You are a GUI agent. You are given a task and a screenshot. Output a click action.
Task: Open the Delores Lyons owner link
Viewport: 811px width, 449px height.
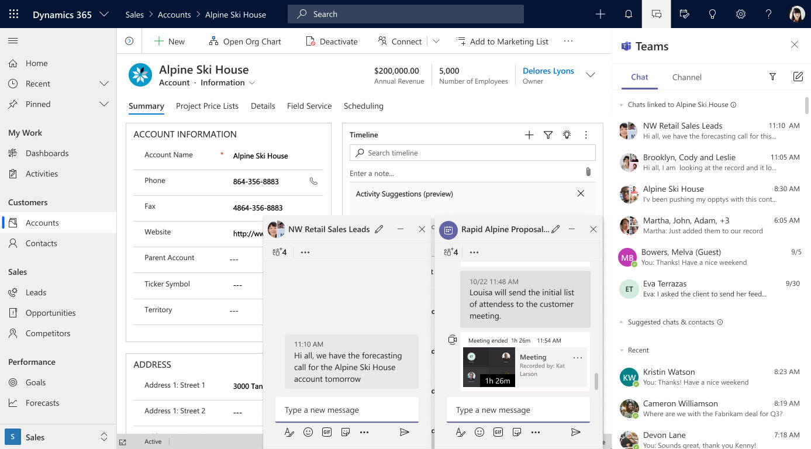pyautogui.click(x=548, y=71)
